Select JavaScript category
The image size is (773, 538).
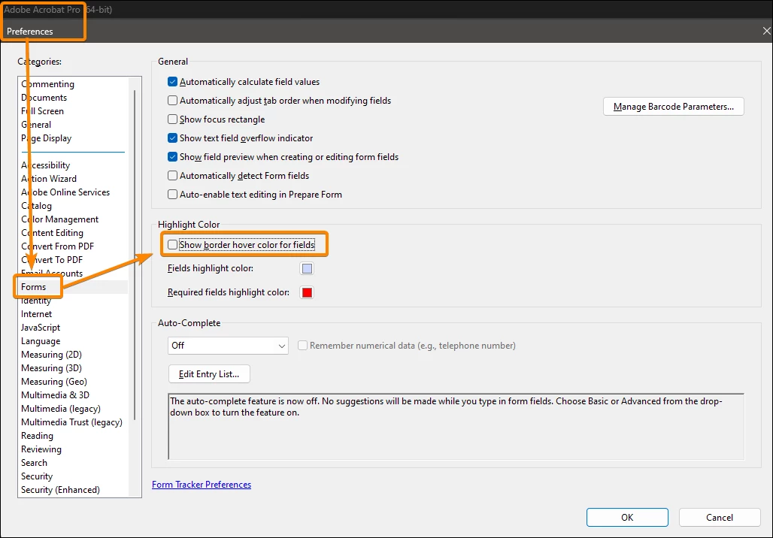(x=41, y=328)
